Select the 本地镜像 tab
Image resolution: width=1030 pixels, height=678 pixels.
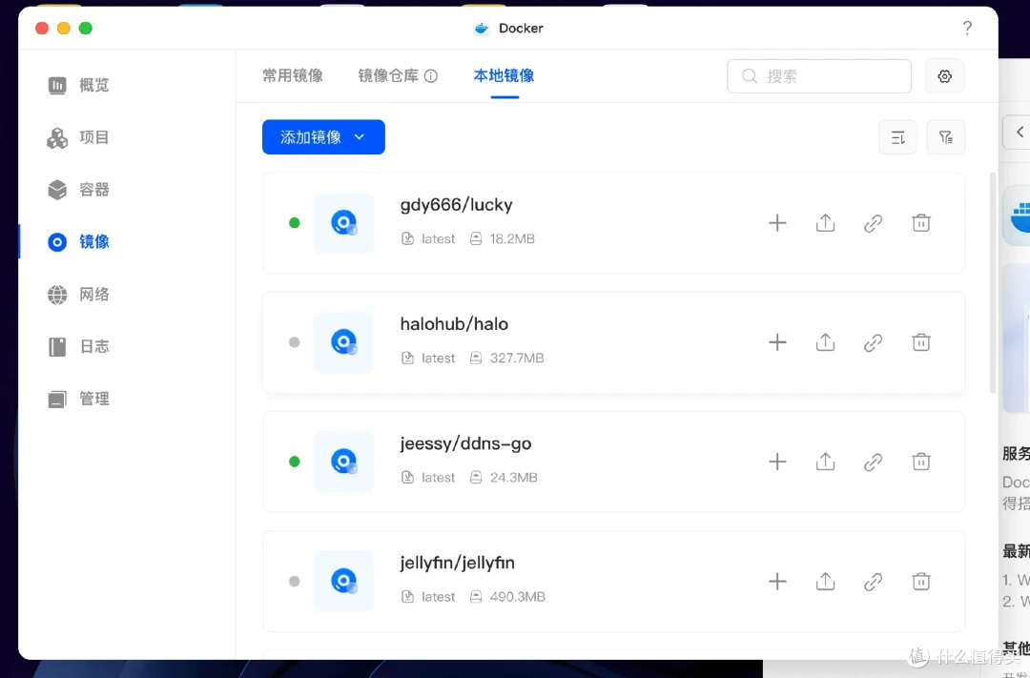[x=504, y=75]
